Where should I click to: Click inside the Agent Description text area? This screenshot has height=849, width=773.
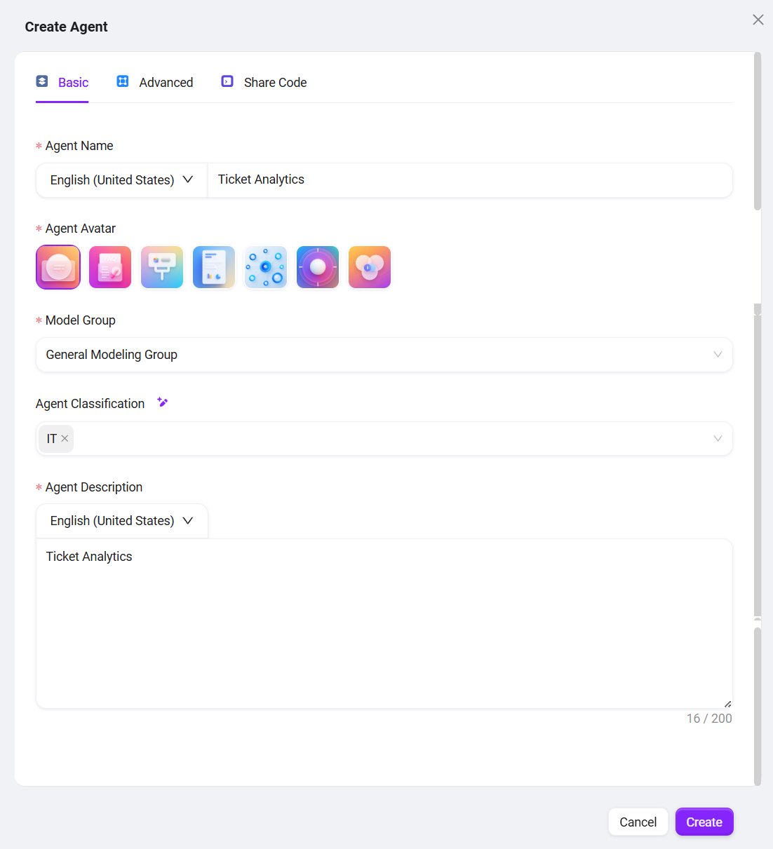384,623
